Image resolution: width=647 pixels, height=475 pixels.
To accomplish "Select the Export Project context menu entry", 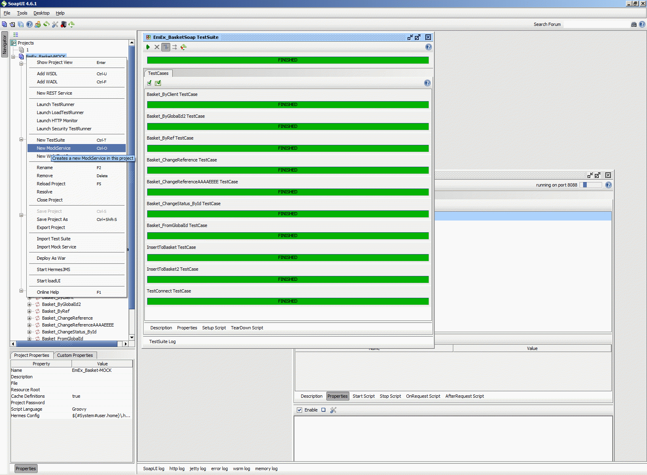I will (76, 227).
